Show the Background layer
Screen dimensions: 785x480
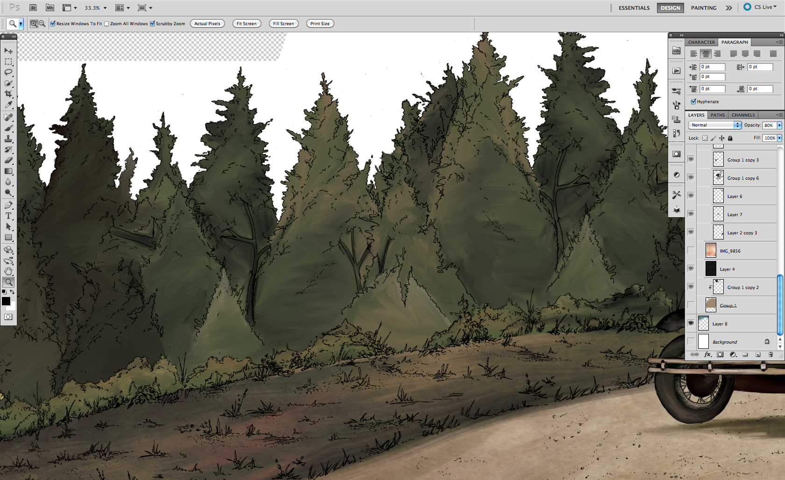point(691,341)
